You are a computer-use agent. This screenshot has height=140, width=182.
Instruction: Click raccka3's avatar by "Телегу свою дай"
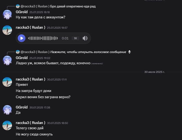point(7,126)
